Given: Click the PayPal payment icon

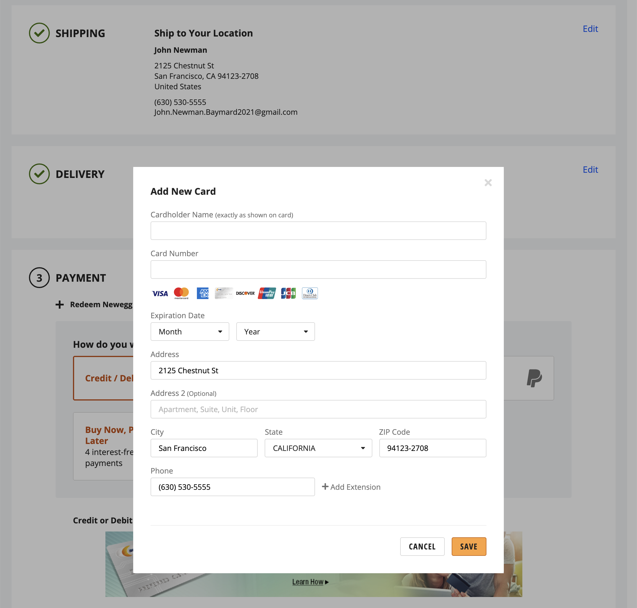Looking at the screenshot, I should pyautogui.click(x=535, y=378).
